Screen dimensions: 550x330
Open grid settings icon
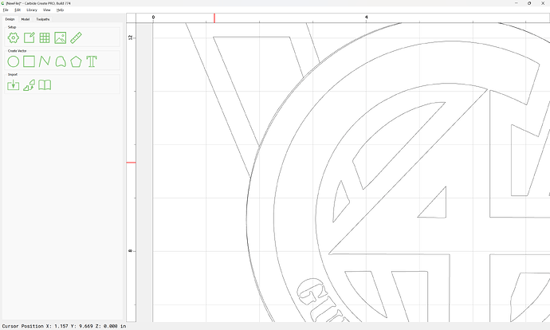45,38
